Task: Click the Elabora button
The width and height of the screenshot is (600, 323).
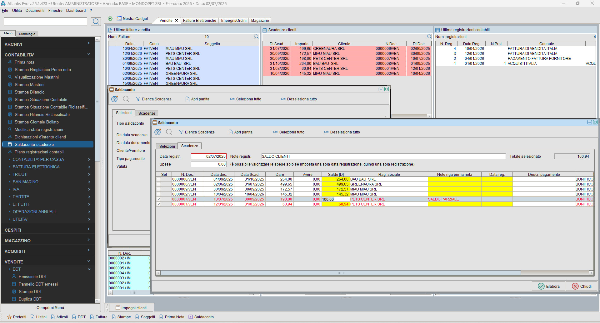Action: [x=549, y=287]
